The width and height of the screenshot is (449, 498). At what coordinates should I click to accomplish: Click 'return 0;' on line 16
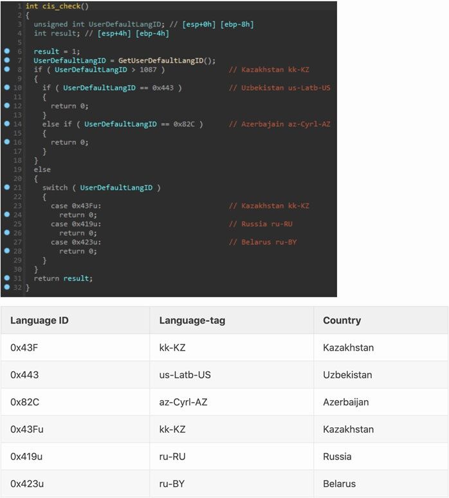[x=69, y=142]
